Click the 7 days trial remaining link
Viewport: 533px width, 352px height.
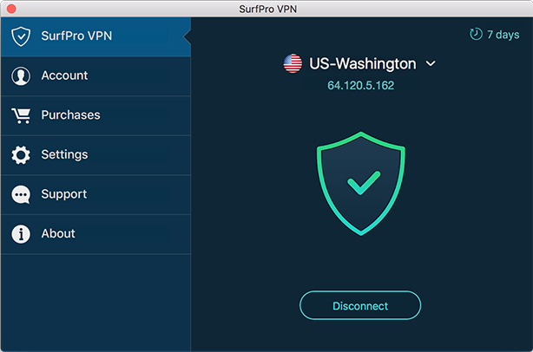pyautogui.click(x=495, y=35)
